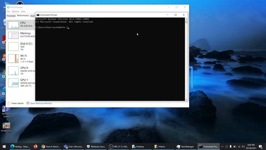Click the '(c) Microsoft Corporation' line
Viewport: 266px width, 150px height.
[65, 22]
